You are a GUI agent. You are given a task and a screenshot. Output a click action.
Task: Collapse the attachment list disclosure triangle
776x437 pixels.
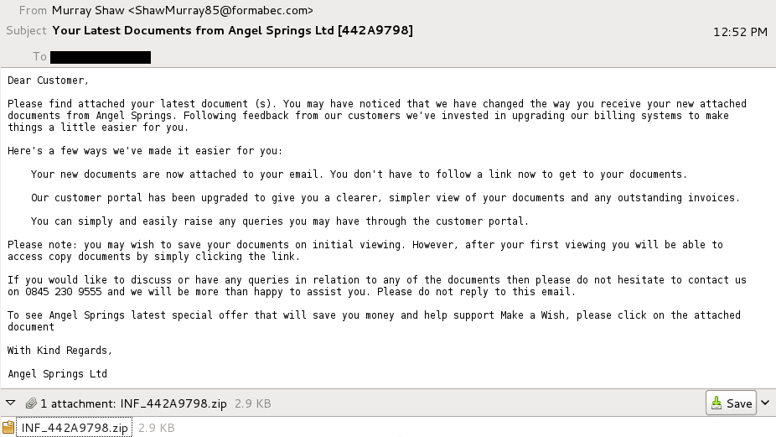click(x=11, y=403)
